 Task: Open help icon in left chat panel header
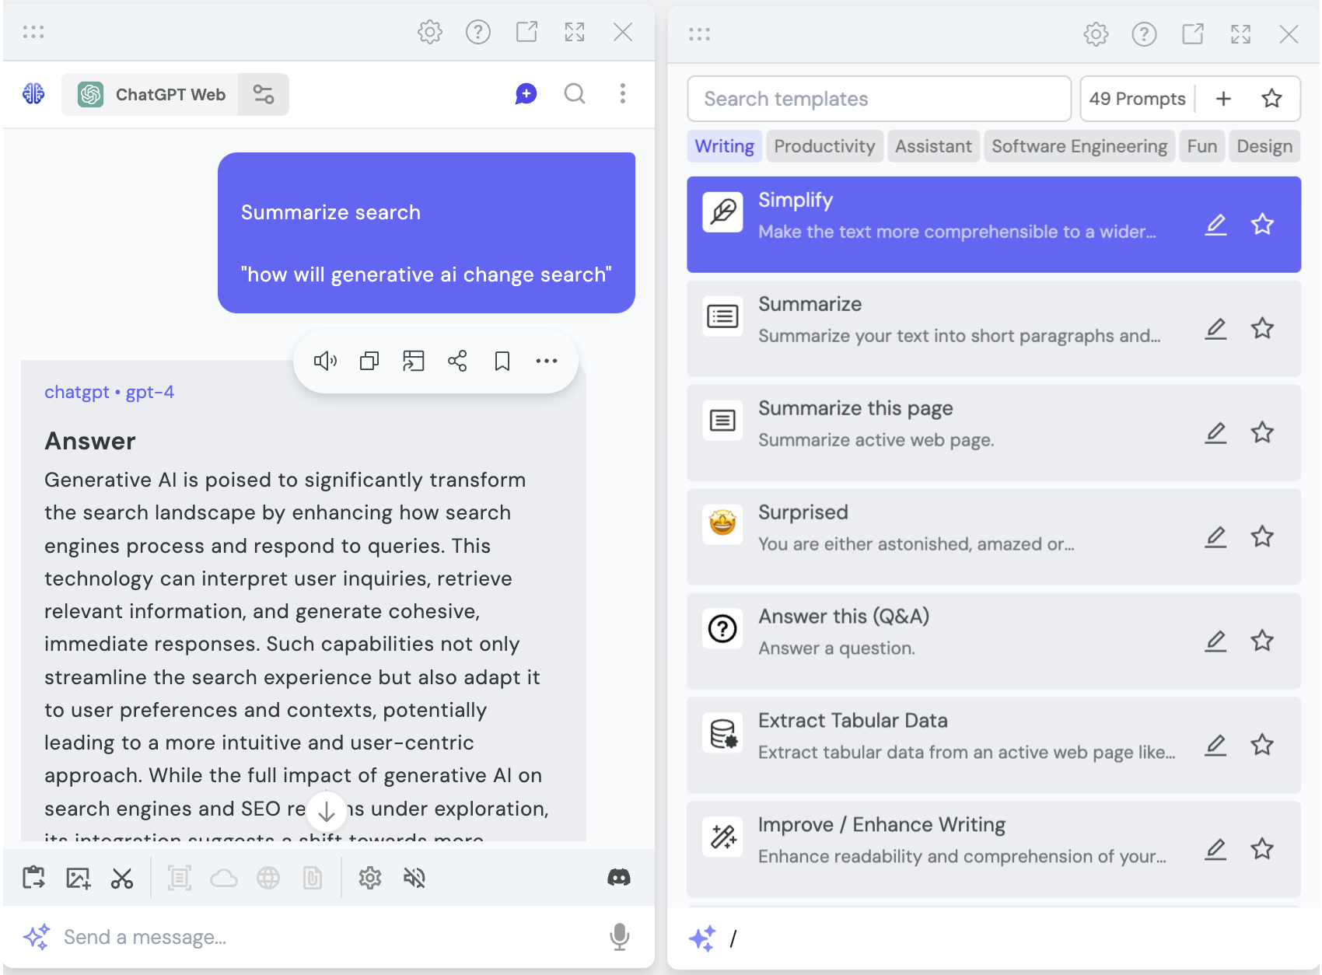(x=478, y=32)
